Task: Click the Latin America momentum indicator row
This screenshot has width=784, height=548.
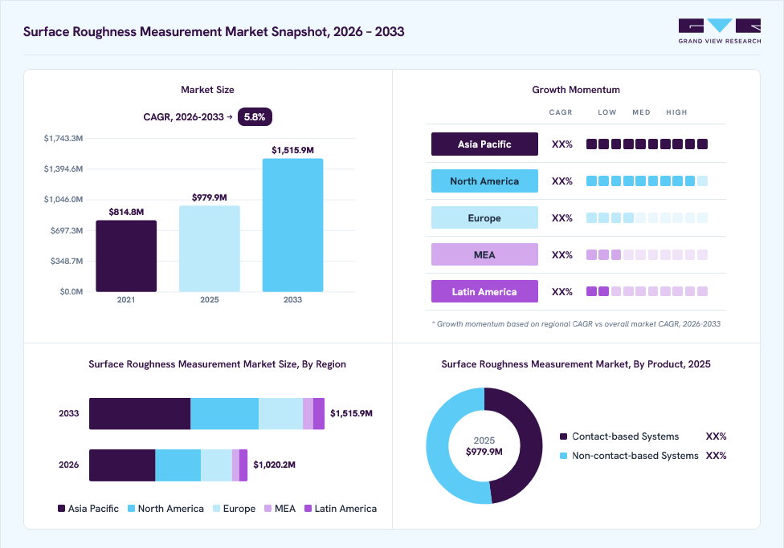Action: [647, 292]
